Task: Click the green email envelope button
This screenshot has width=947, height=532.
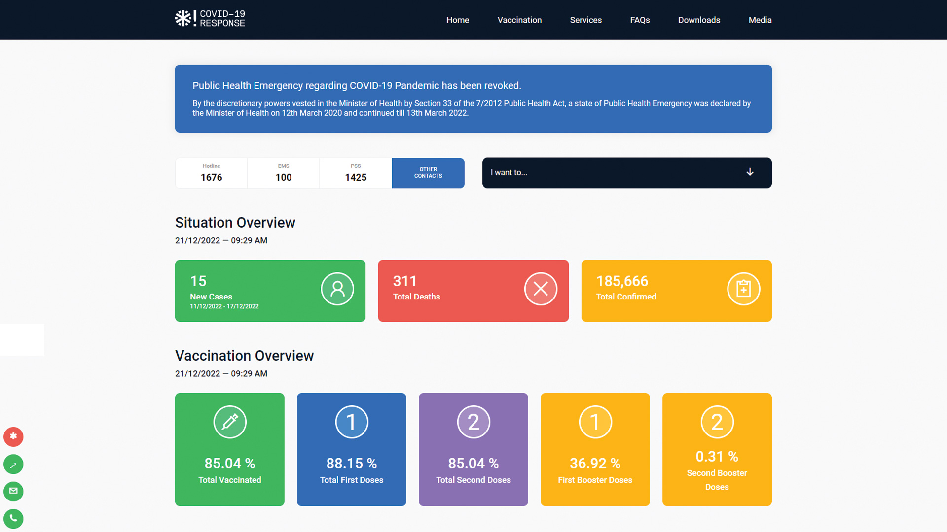Action: click(13, 491)
